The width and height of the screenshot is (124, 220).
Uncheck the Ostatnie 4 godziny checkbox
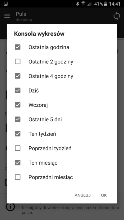[x=18, y=76]
